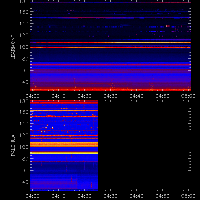
Task: Click the 140 tick label on the Palehua plot
Action: (24, 123)
